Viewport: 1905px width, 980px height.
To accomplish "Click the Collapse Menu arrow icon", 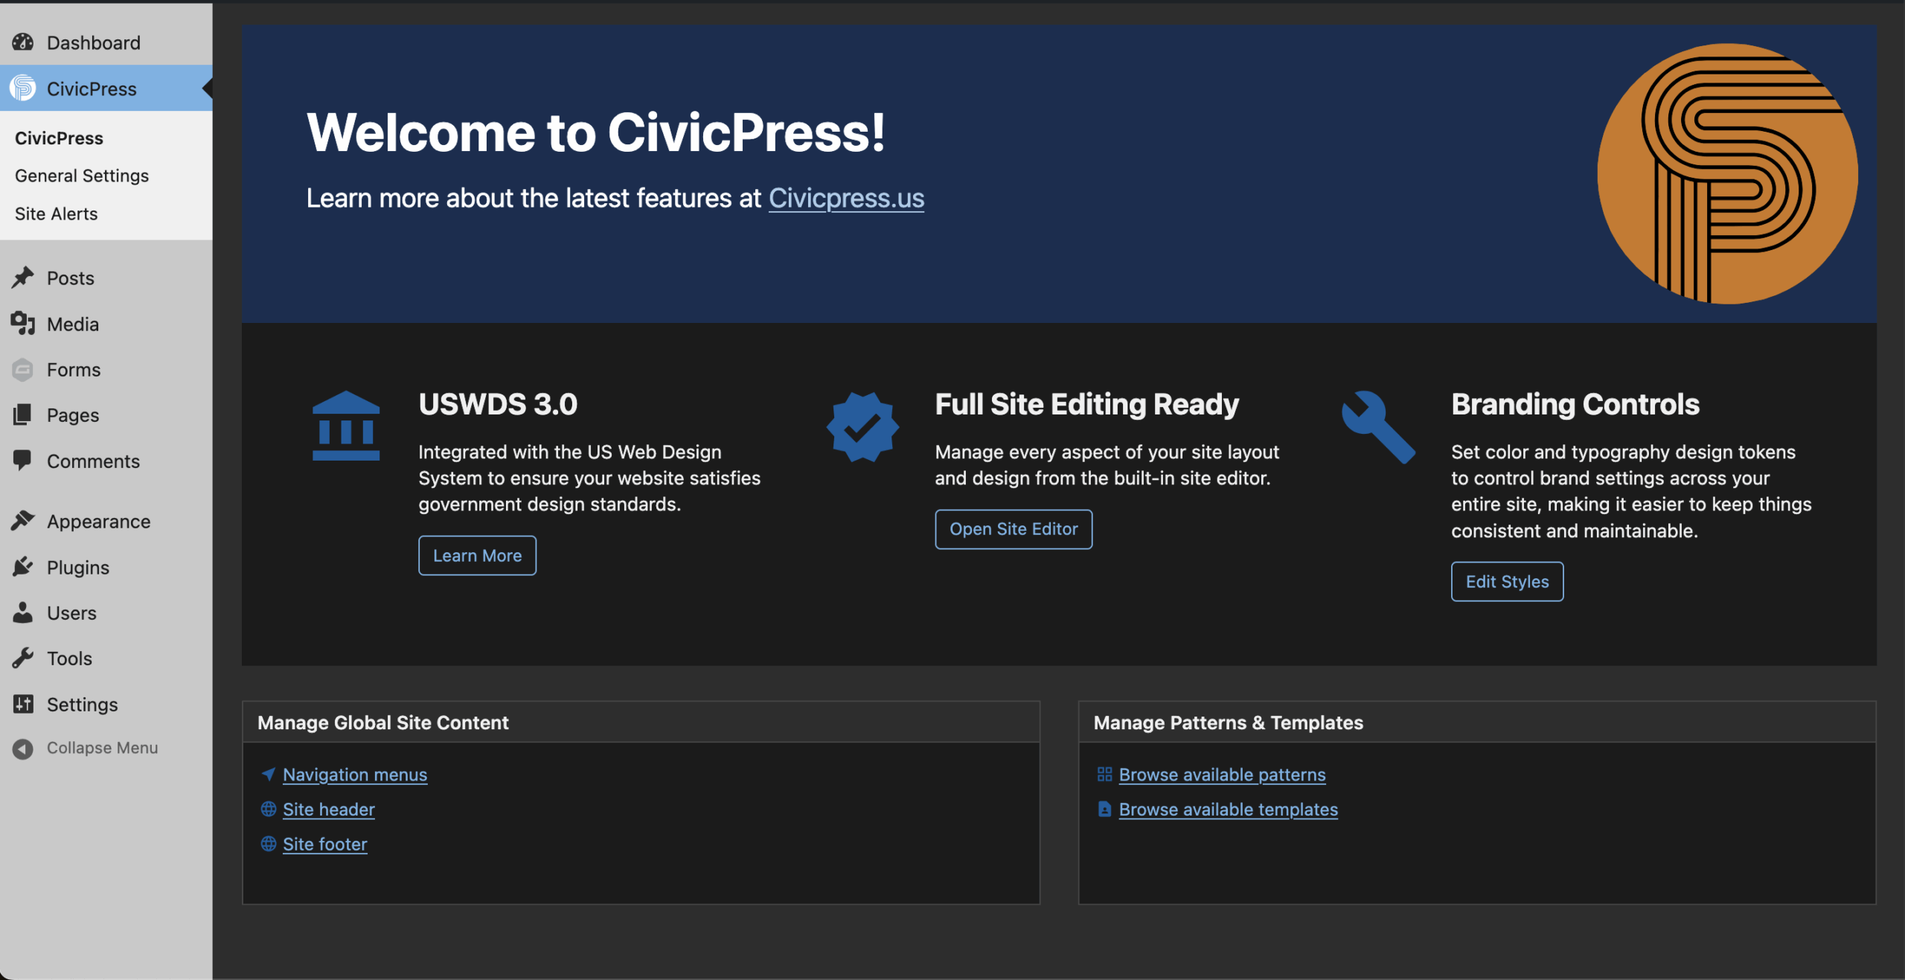I will 23,748.
